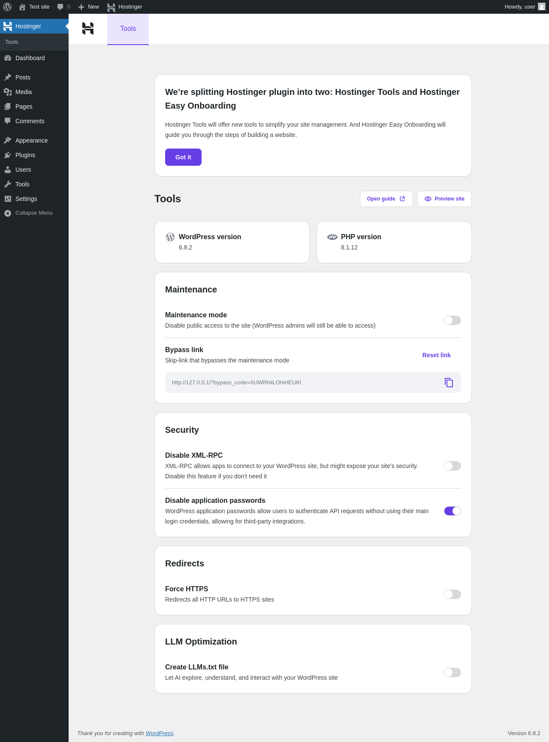Click the PHP version 8.1.12 value
The image size is (549, 742).
tap(349, 247)
